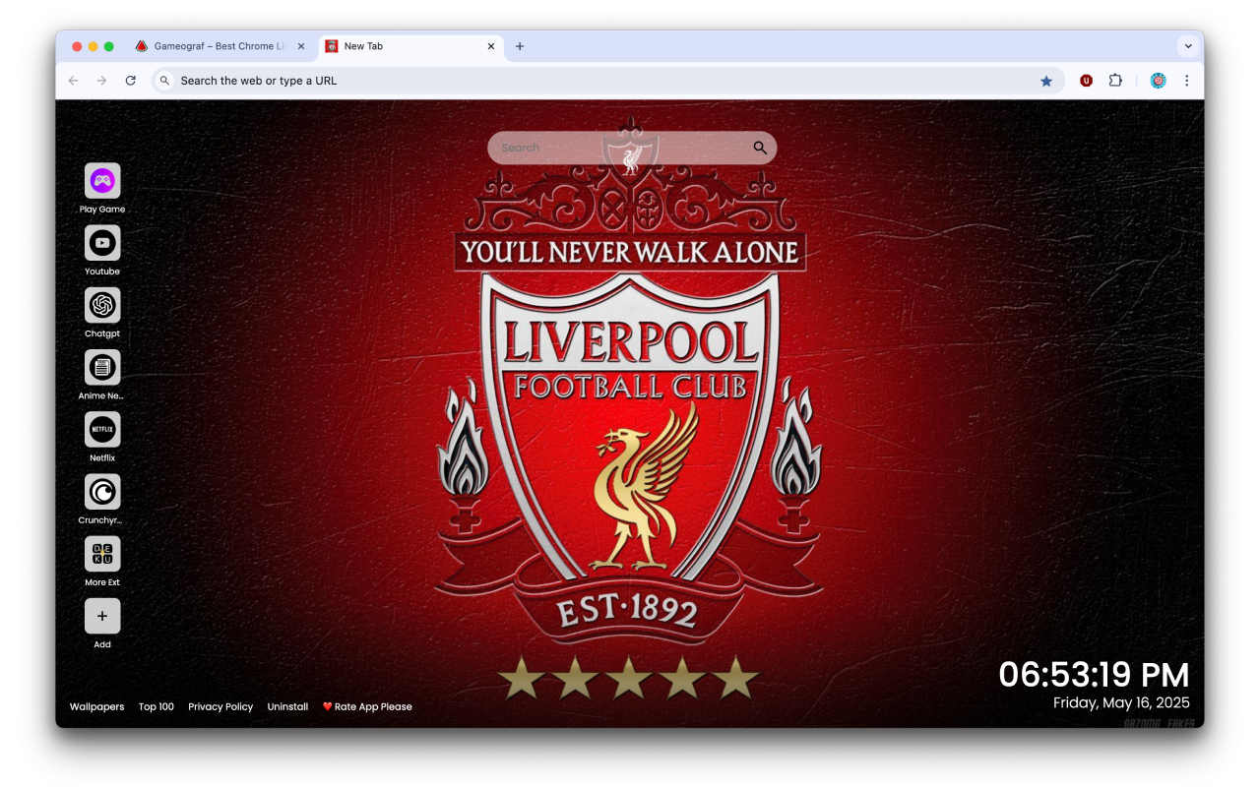Click the Uninstall link
This screenshot has height=787, width=1260.
tap(287, 706)
